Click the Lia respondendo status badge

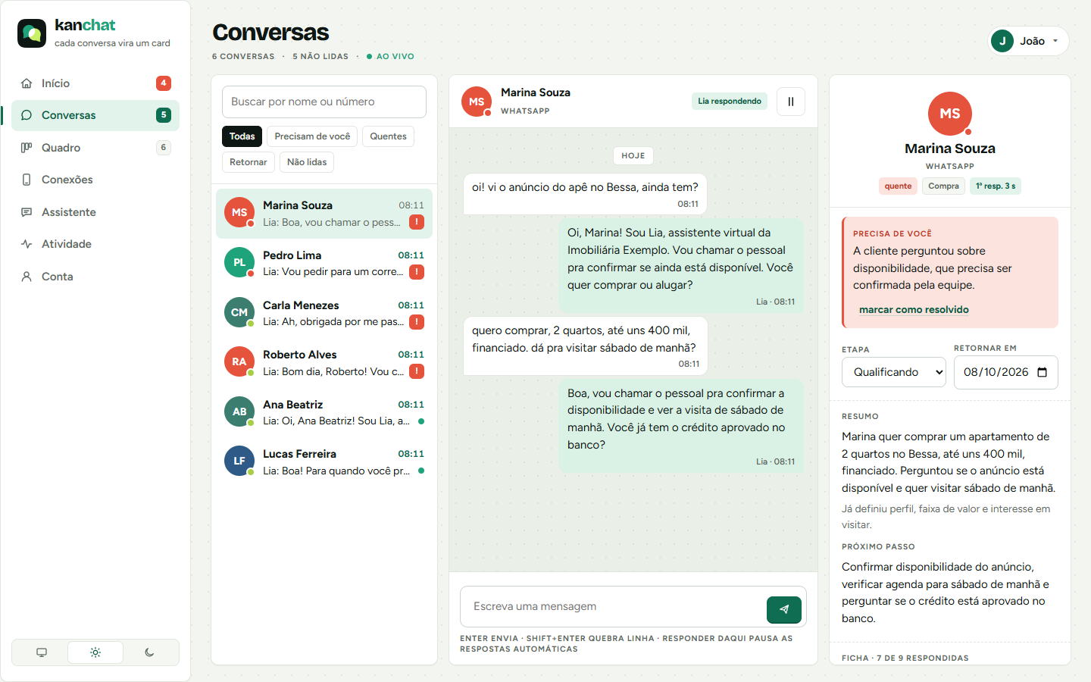730,101
